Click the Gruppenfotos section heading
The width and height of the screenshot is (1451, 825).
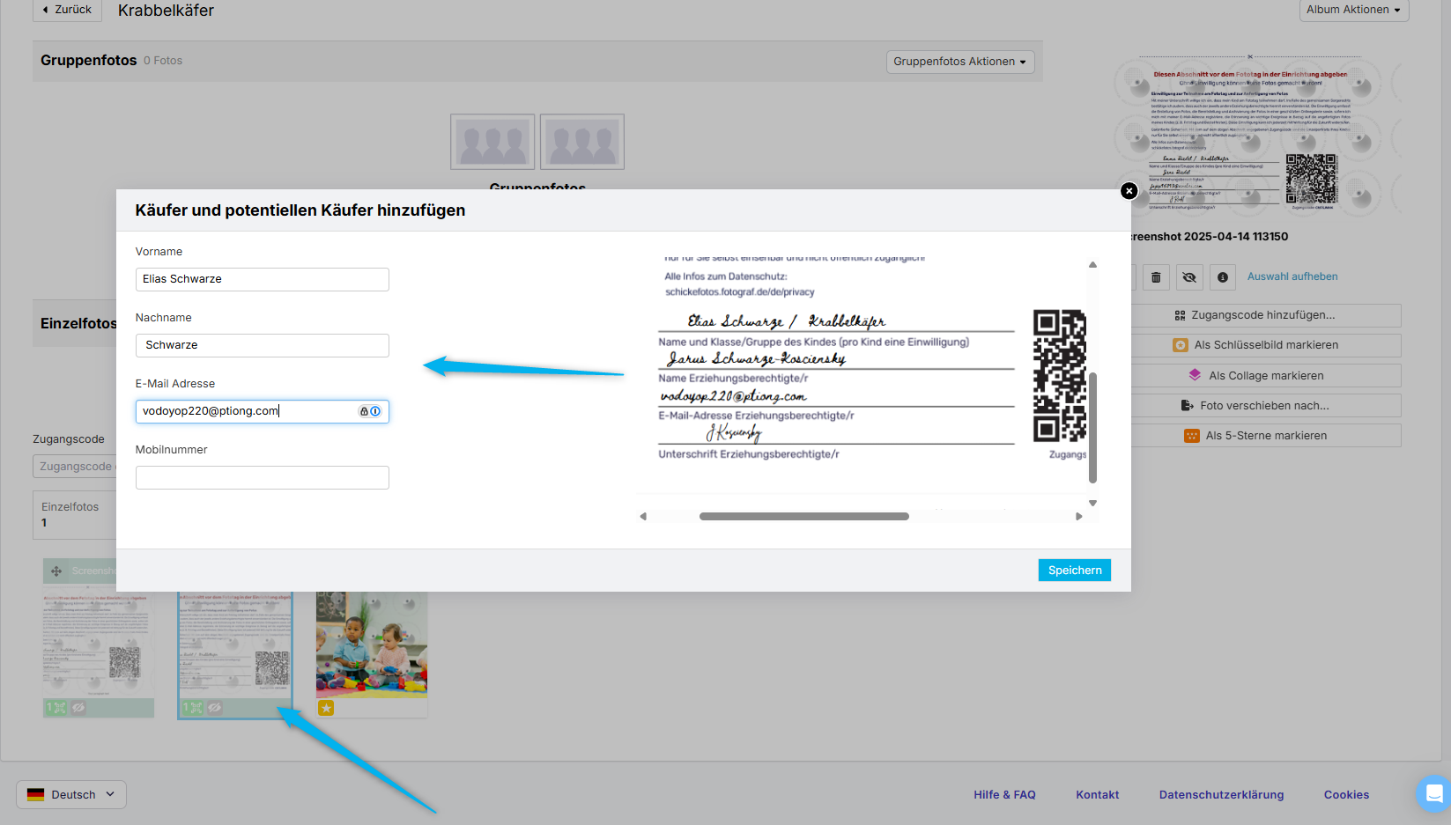pyautogui.click(x=88, y=61)
